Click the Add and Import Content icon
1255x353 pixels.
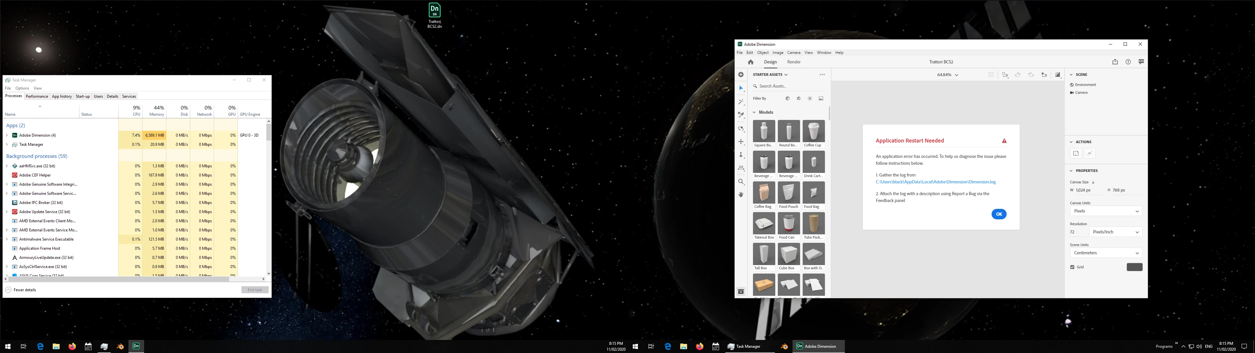tap(741, 75)
